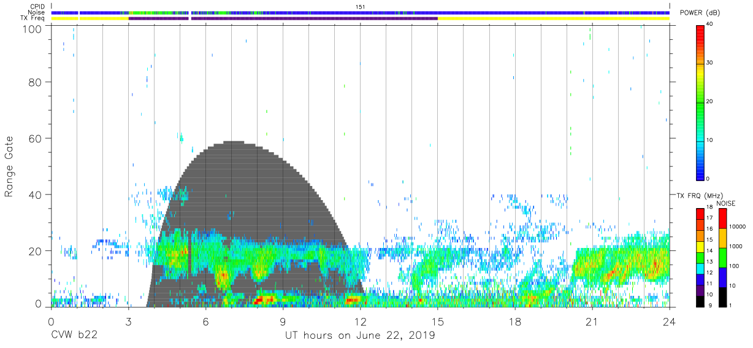Click the red 17-18 MHz TX FRQ swatch

tap(700, 213)
